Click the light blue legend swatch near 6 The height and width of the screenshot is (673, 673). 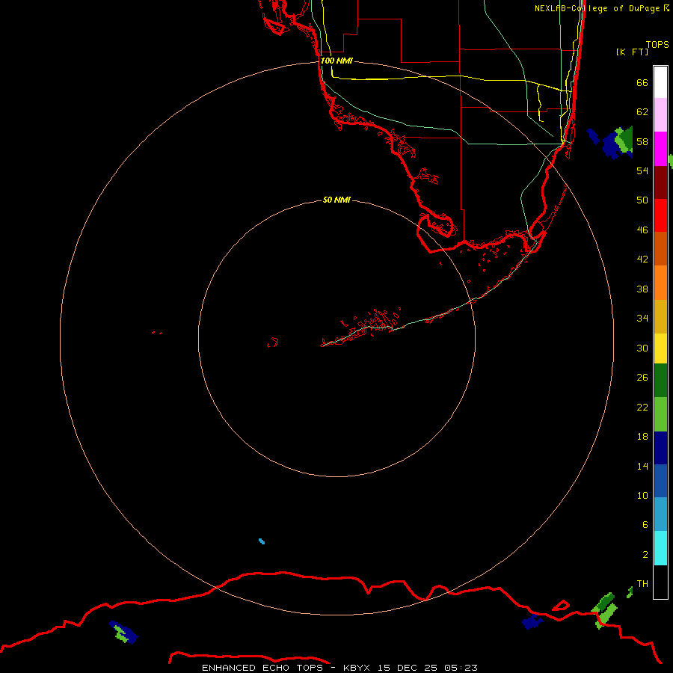660,514
